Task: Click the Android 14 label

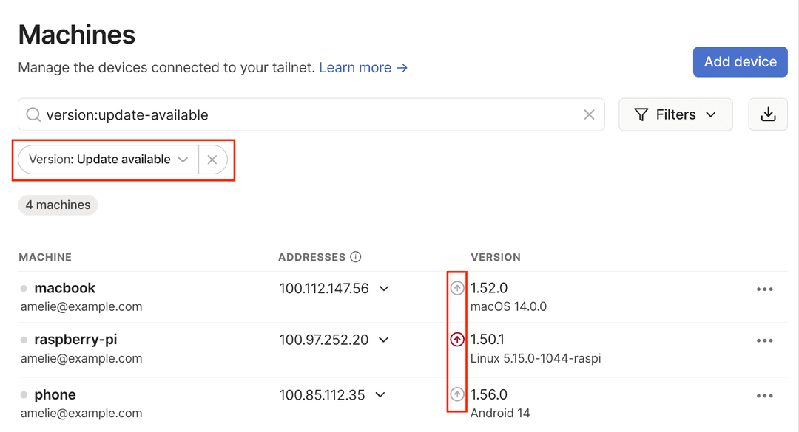Action: pyautogui.click(x=500, y=414)
